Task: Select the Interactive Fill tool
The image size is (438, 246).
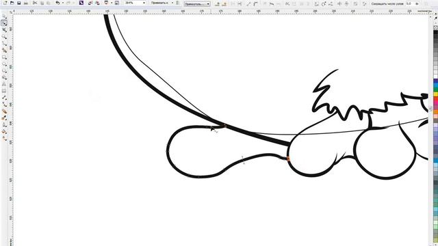Action: pyautogui.click(x=4, y=138)
